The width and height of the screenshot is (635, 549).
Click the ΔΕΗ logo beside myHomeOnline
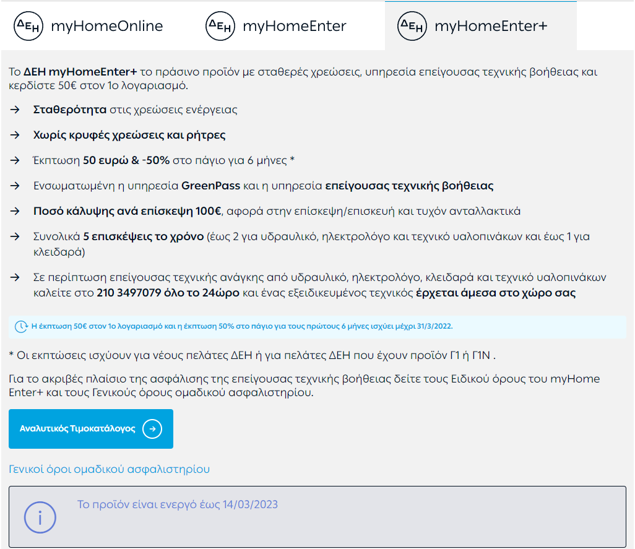[28, 26]
